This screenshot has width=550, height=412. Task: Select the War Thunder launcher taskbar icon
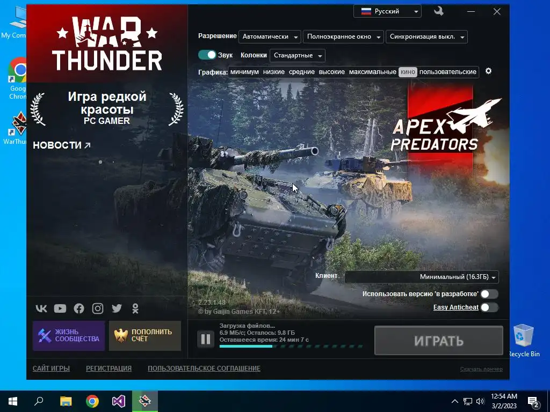[x=145, y=401]
